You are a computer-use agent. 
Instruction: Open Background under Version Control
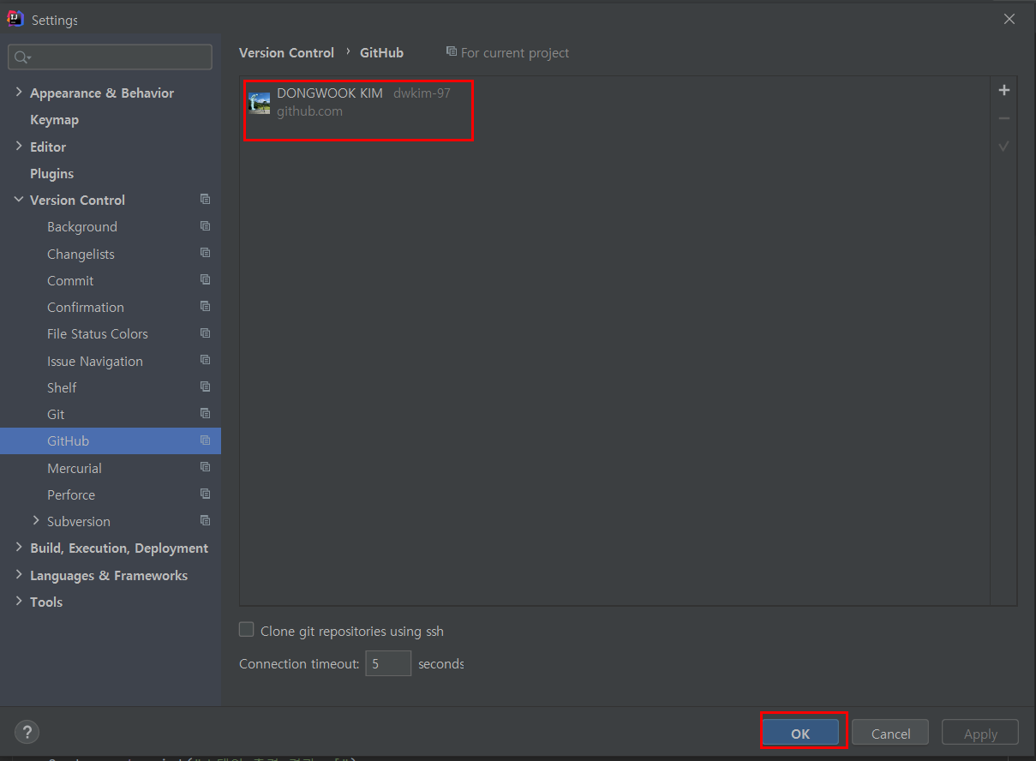coord(82,227)
